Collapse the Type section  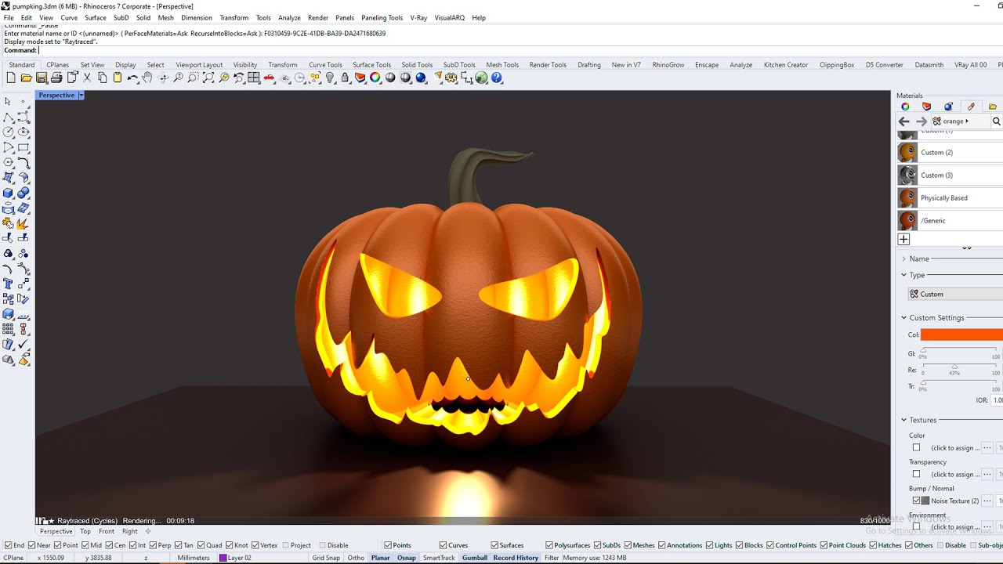[x=903, y=275]
